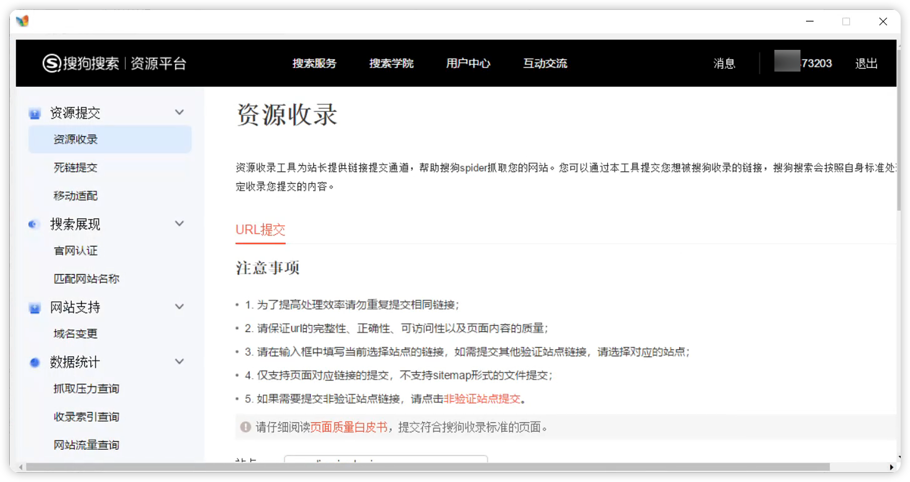Collapse the 网站支持 section chevron

[179, 306]
